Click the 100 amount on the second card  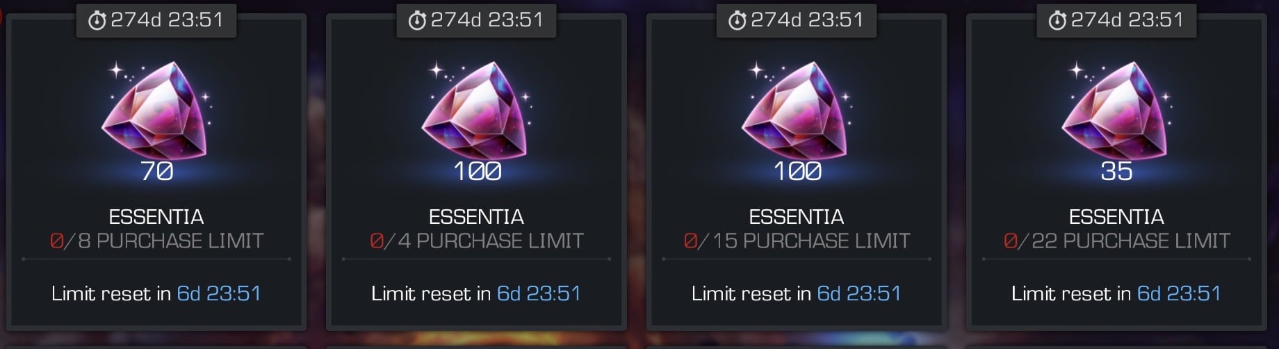click(x=478, y=171)
